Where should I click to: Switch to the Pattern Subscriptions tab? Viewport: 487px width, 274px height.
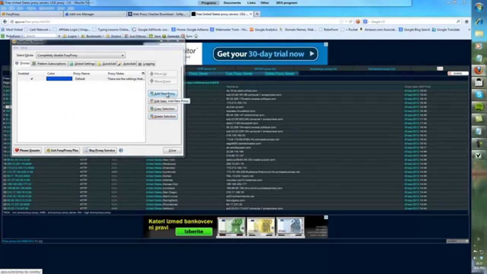click(x=49, y=64)
